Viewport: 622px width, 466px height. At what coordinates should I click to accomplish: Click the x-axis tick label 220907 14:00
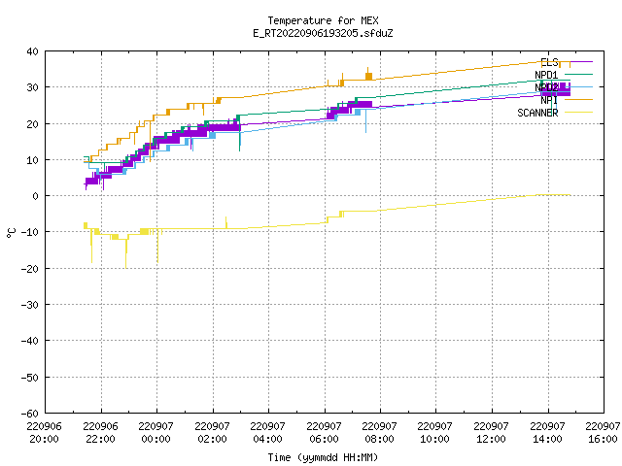point(548,433)
